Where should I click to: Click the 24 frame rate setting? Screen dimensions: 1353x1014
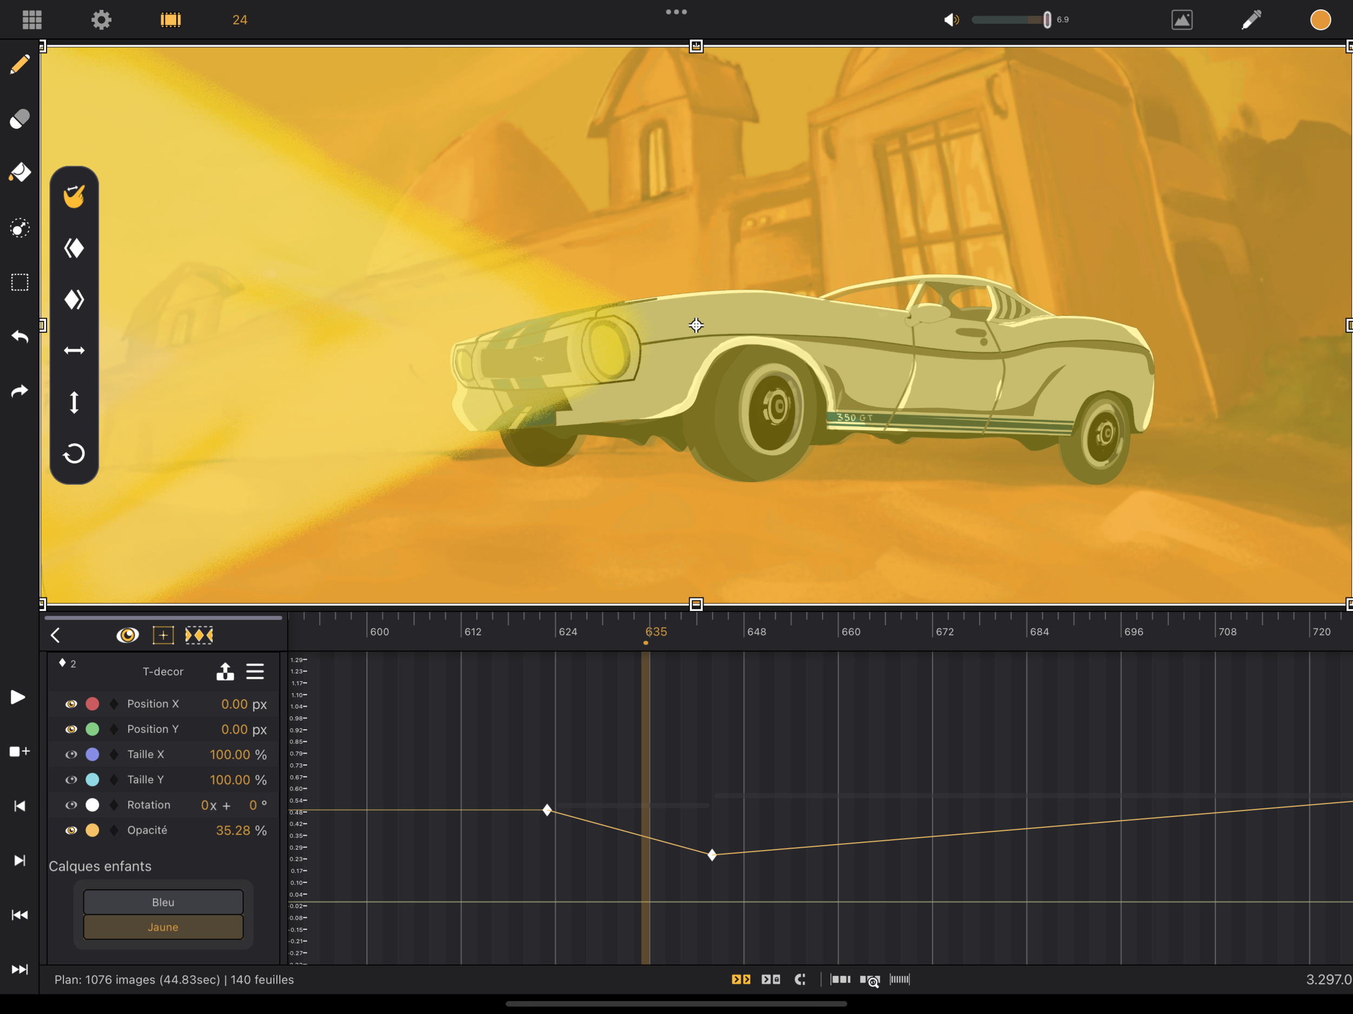click(x=240, y=19)
